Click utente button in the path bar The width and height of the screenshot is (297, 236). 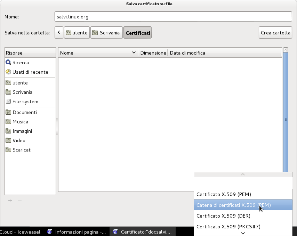point(77,33)
